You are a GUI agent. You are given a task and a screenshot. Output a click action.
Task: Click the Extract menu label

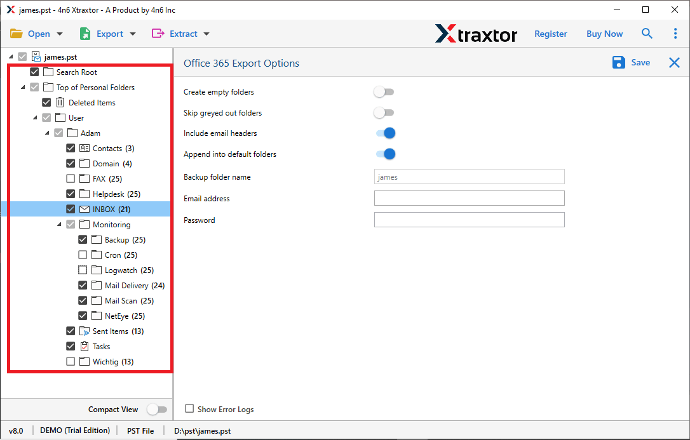184,34
